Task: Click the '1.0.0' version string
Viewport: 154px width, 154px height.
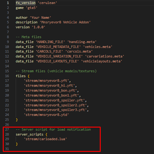Action: [38, 27]
